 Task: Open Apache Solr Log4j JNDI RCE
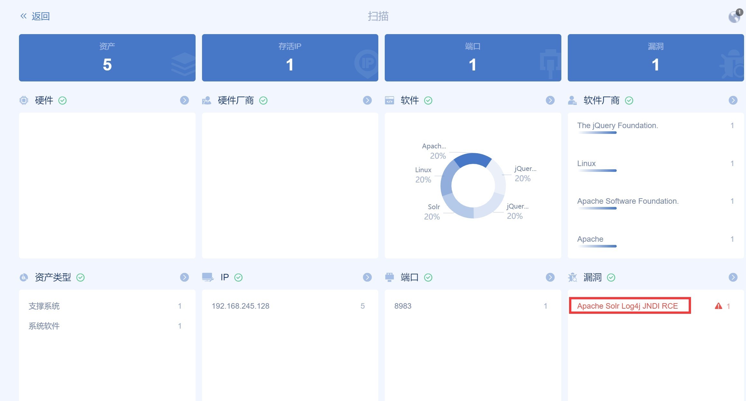(x=627, y=306)
